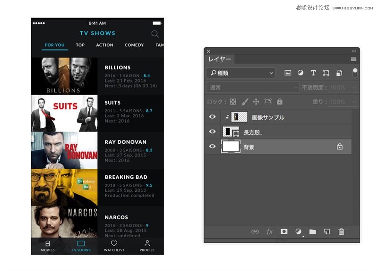Hide the 背景 layer eye
Viewport: 378px width, 271px height.
click(x=212, y=146)
